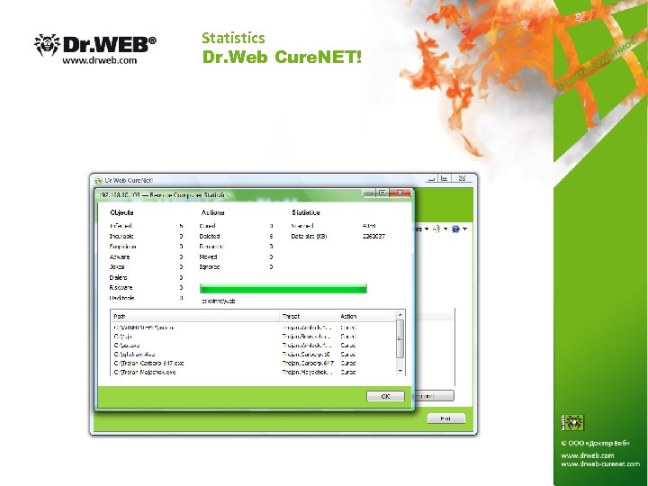Click the Cured label under Actions
The image size is (648, 486).
(x=208, y=226)
